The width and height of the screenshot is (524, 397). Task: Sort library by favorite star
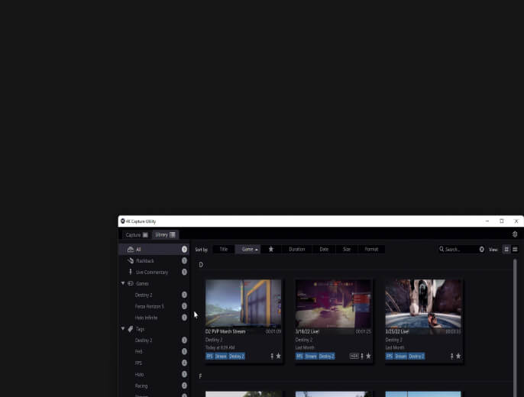(271, 249)
